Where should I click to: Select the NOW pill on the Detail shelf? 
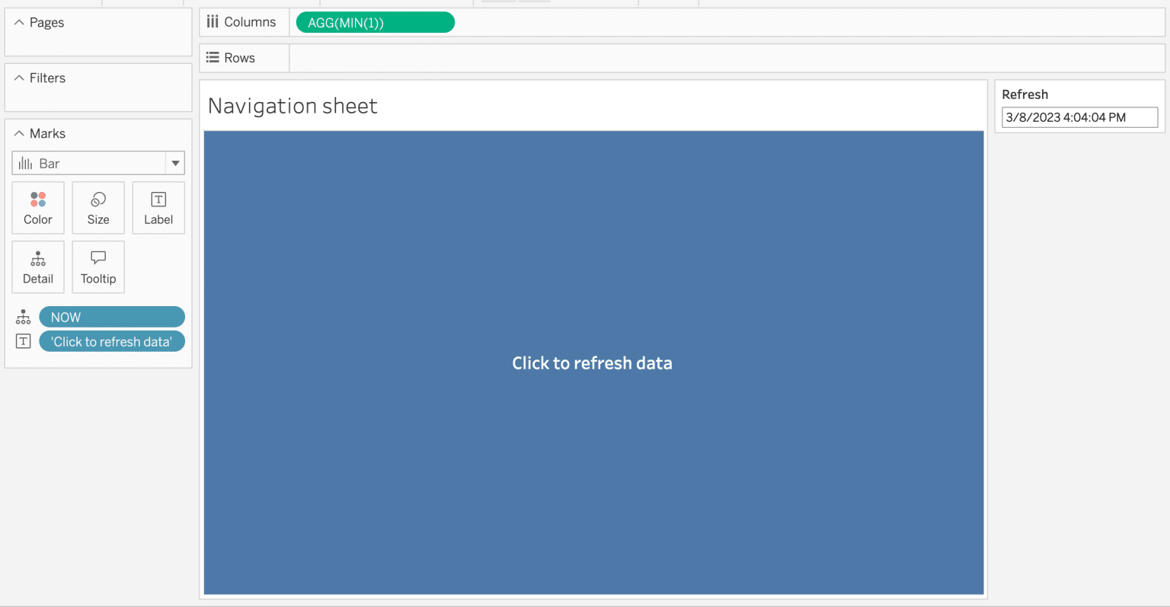pyautogui.click(x=111, y=316)
